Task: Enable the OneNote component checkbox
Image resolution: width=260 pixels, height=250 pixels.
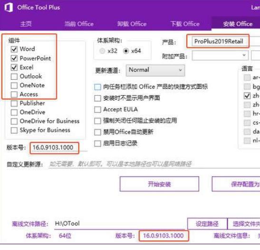Action: point(14,85)
